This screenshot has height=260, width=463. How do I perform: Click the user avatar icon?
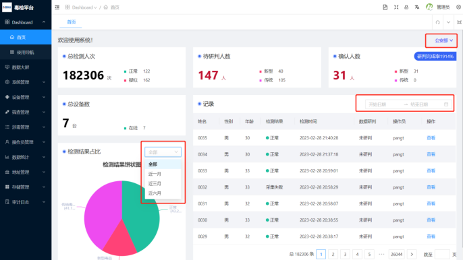click(x=429, y=7)
